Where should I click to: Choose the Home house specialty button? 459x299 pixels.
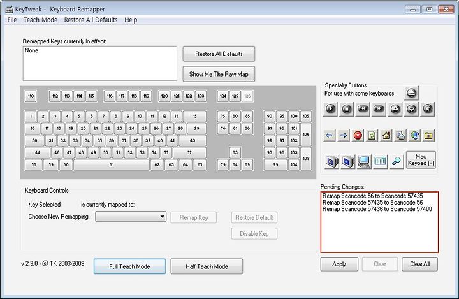click(386, 136)
